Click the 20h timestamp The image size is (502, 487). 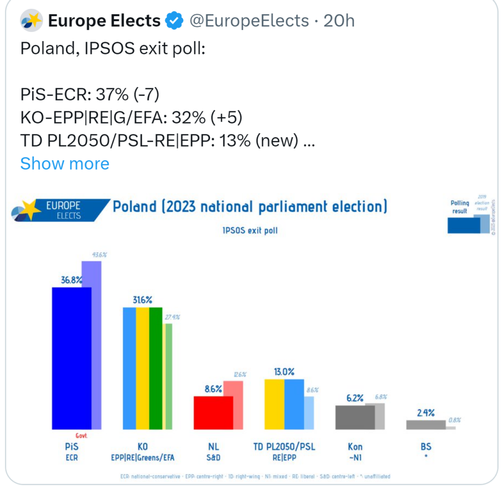(x=339, y=21)
